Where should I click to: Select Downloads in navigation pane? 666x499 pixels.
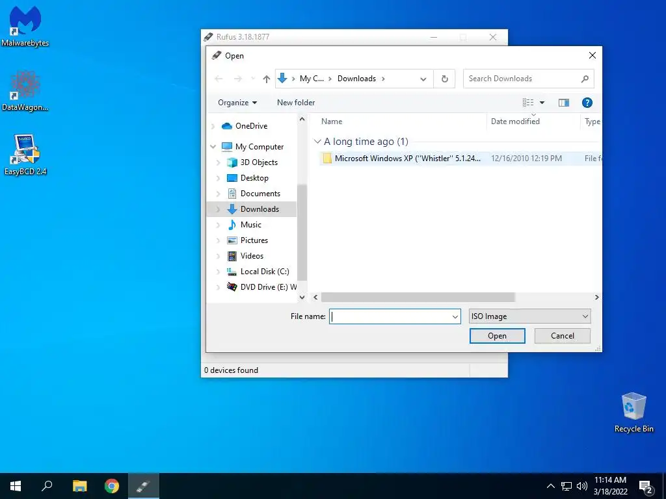260,209
